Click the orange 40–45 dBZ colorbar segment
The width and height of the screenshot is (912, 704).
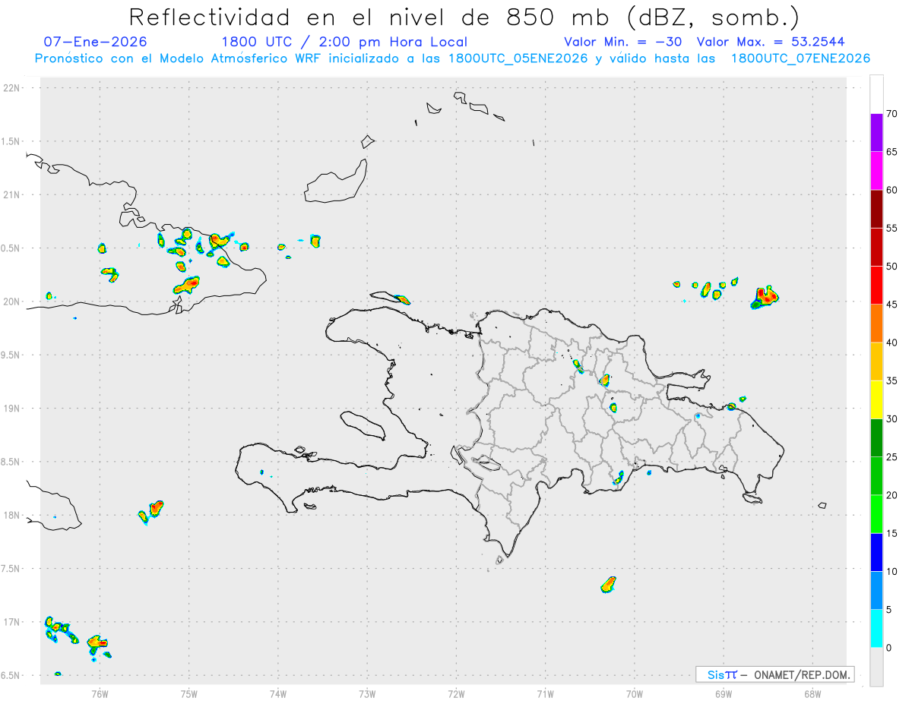[876, 323]
